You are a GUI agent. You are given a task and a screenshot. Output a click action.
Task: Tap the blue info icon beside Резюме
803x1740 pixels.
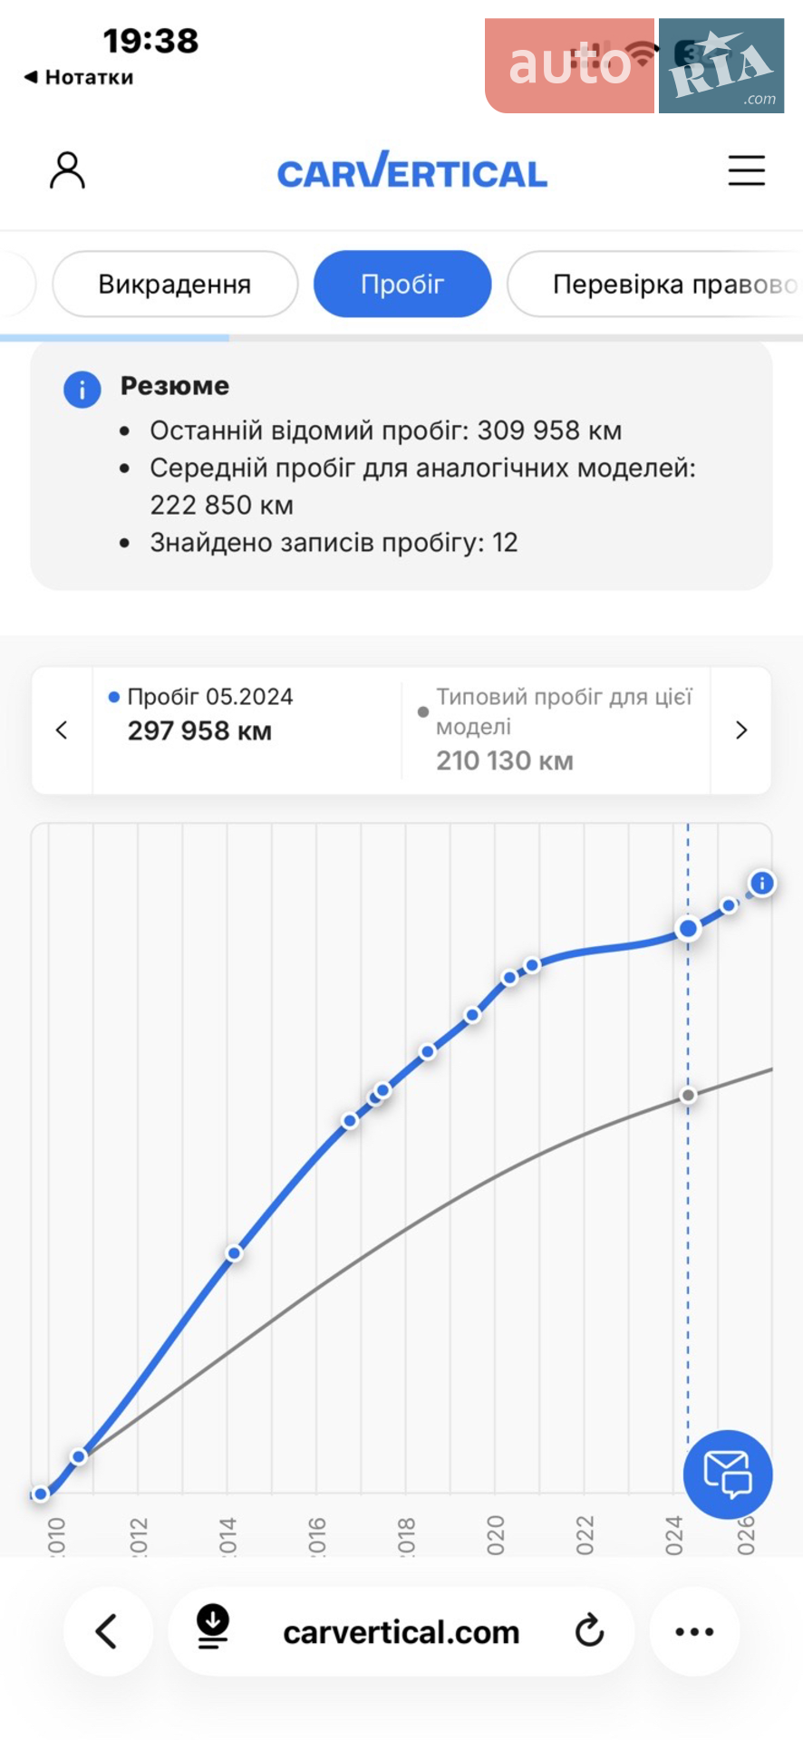(x=82, y=390)
